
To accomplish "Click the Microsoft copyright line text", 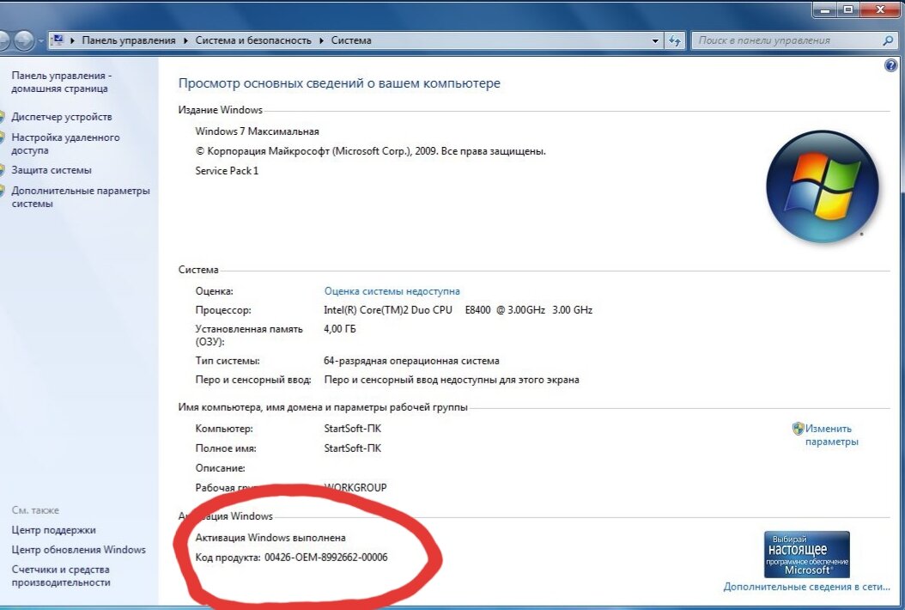I will 371,150.
